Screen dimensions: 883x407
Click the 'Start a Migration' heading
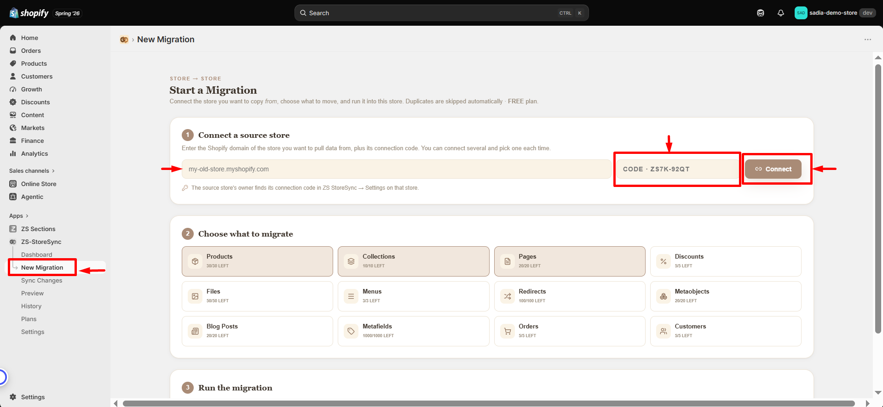[x=213, y=90]
